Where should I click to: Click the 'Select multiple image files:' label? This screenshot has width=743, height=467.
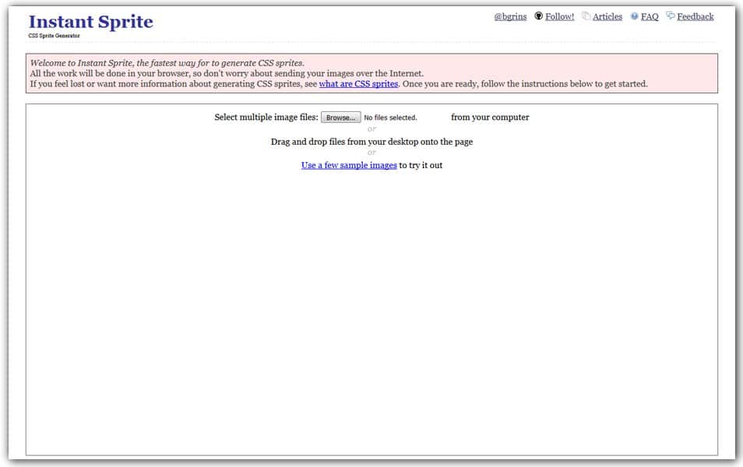(266, 118)
